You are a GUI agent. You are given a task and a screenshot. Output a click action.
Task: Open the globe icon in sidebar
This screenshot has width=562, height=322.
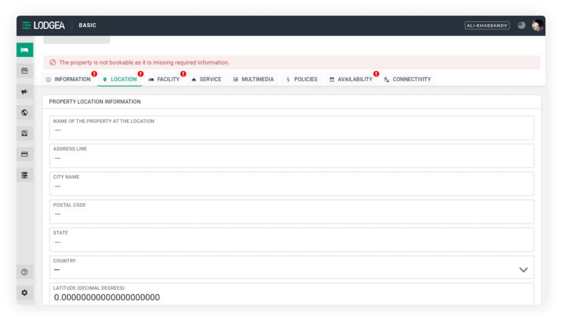pos(25,112)
